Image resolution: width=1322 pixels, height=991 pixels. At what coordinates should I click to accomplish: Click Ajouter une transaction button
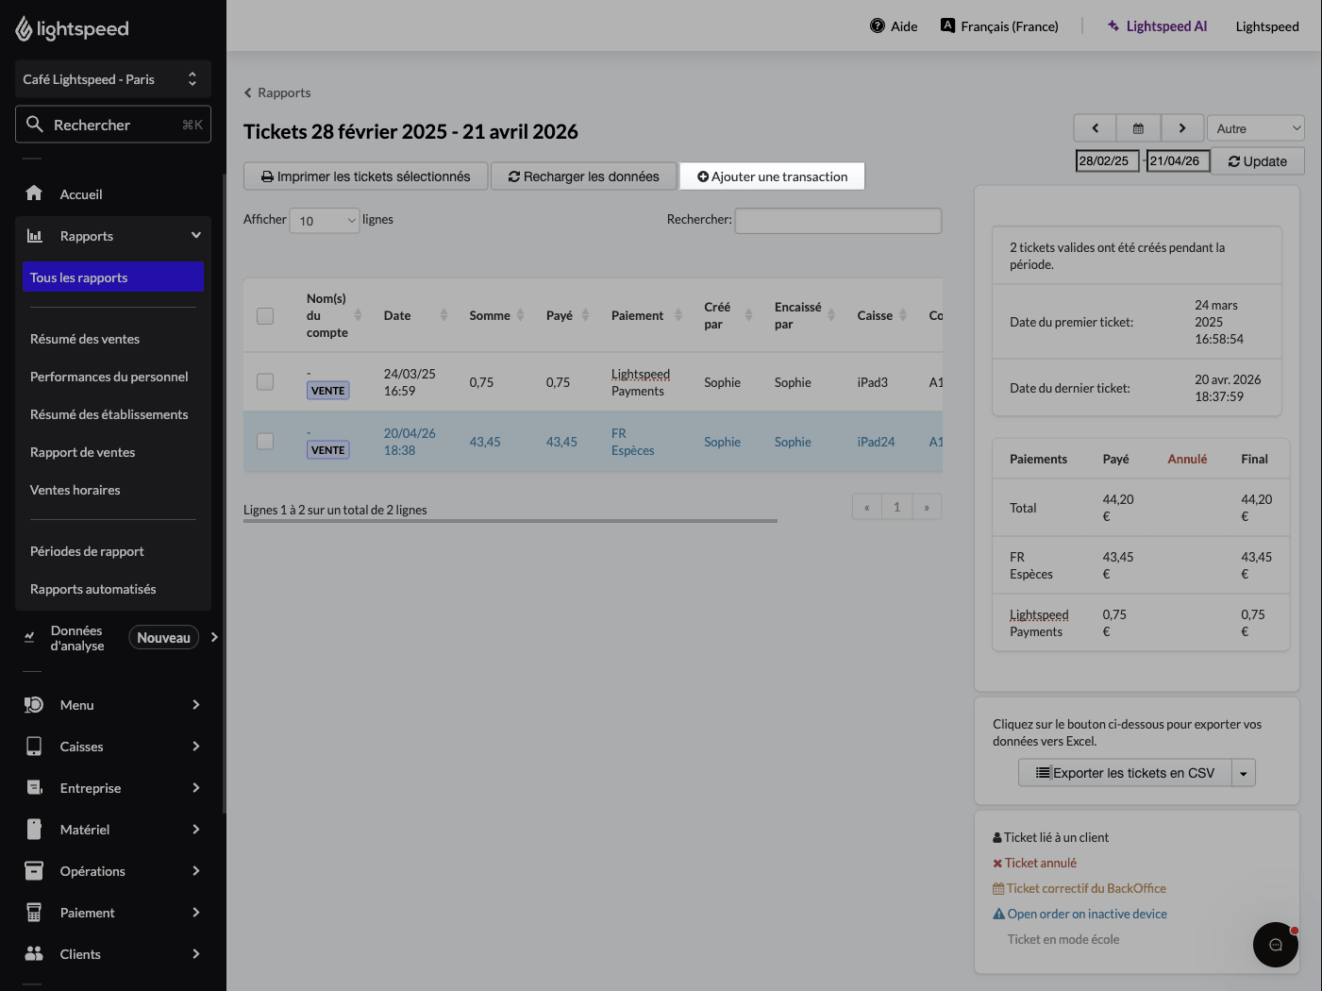tap(772, 176)
